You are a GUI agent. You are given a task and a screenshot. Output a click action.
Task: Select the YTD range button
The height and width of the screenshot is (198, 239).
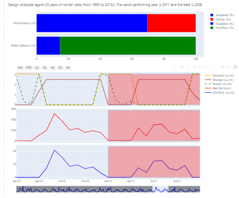29,68
